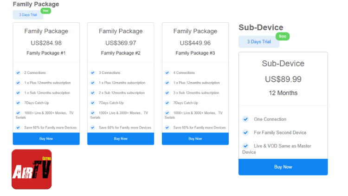
Task: Click the checkmark beside For Family Second Device
Action: [245, 132]
